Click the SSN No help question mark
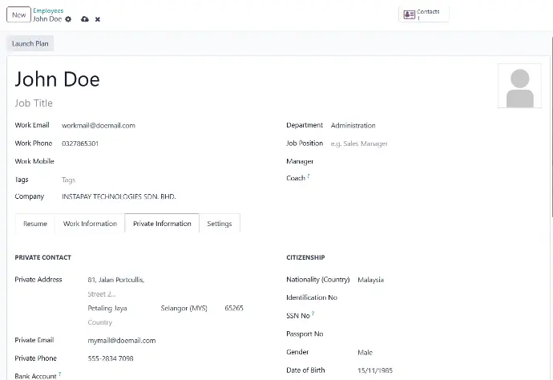553x380 pixels. coord(313,314)
